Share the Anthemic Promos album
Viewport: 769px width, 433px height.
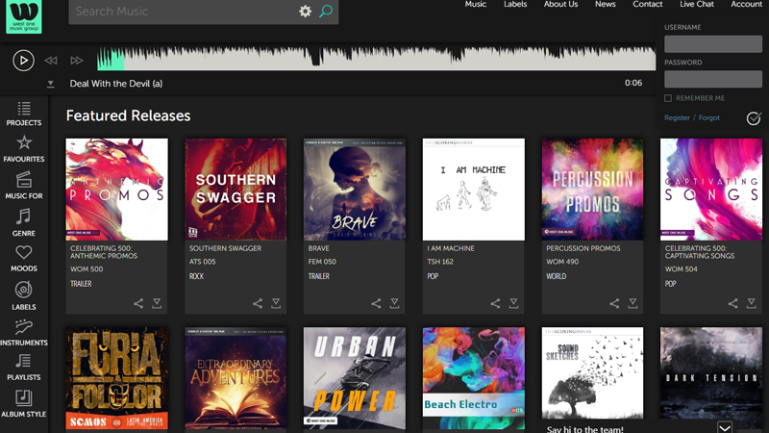138,303
